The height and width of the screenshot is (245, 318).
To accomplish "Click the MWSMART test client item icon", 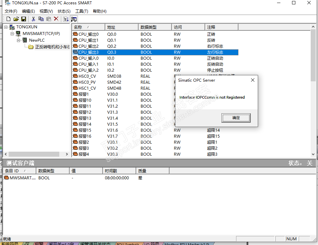I will point(6,178).
